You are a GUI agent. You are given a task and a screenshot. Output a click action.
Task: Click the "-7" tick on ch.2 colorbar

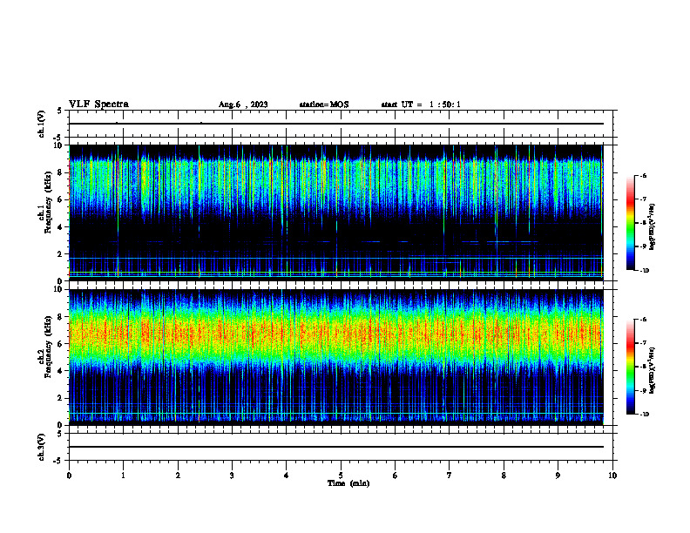pos(643,342)
